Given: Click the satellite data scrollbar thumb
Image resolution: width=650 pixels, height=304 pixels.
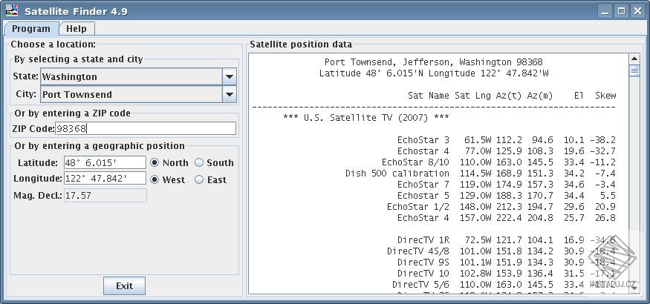Looking at the screenshot, I should click(x=634, y=70).
